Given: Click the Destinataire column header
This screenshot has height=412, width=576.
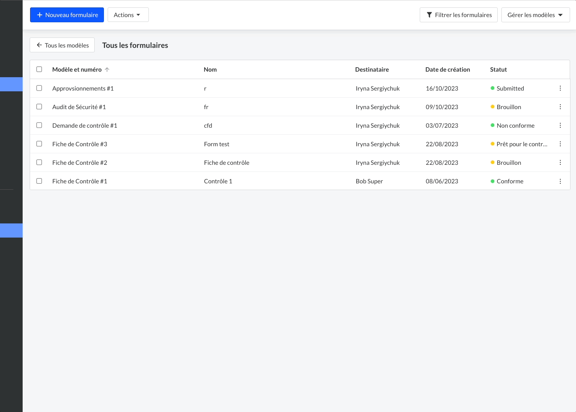Looking at the screenshot, I should pyautogui.click(x=372, y=70).
